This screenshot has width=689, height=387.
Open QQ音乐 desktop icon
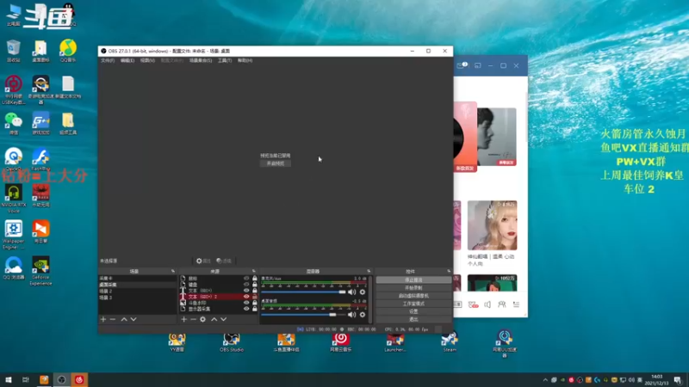pyautogui.click(x=68, y=51)
